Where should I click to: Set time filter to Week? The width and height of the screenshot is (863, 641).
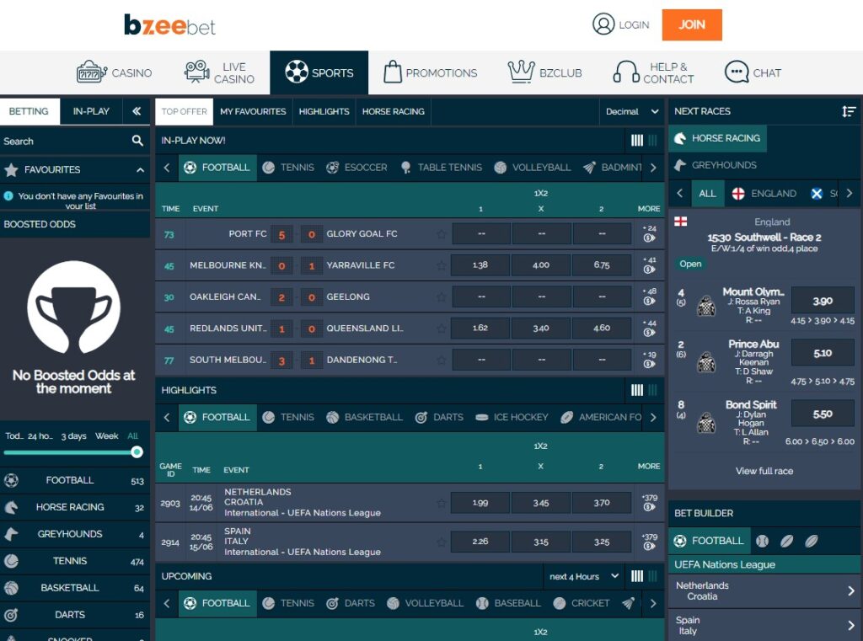pos(107,435)
